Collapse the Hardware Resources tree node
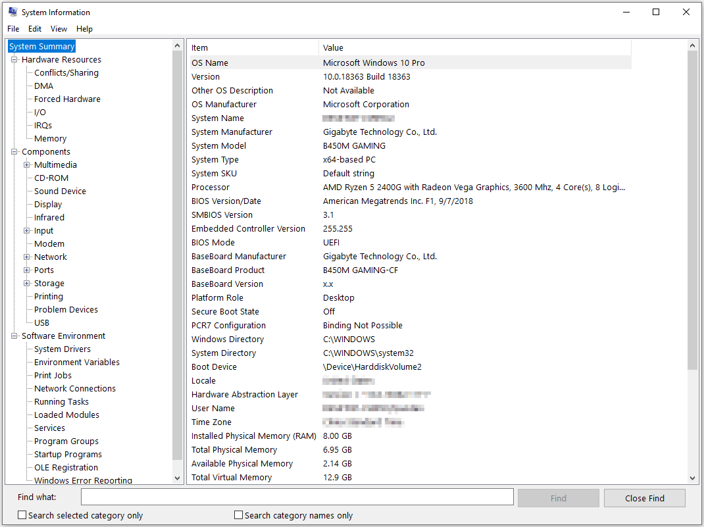Screen dimensions: 704x527 coord(14,59)
